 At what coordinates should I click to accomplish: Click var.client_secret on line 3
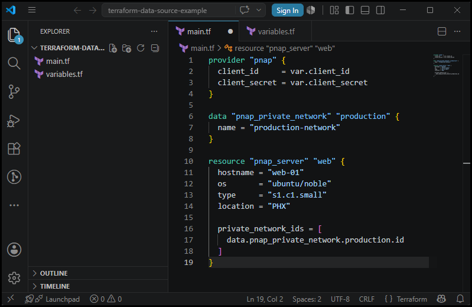tap(328, 83)
